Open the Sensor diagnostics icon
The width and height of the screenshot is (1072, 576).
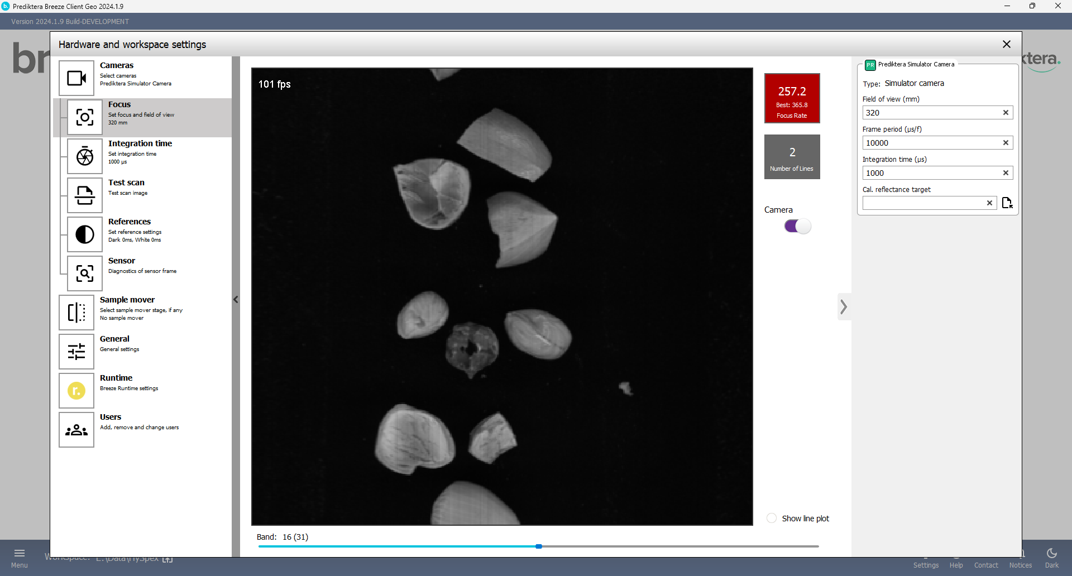[x=85, y=273]
